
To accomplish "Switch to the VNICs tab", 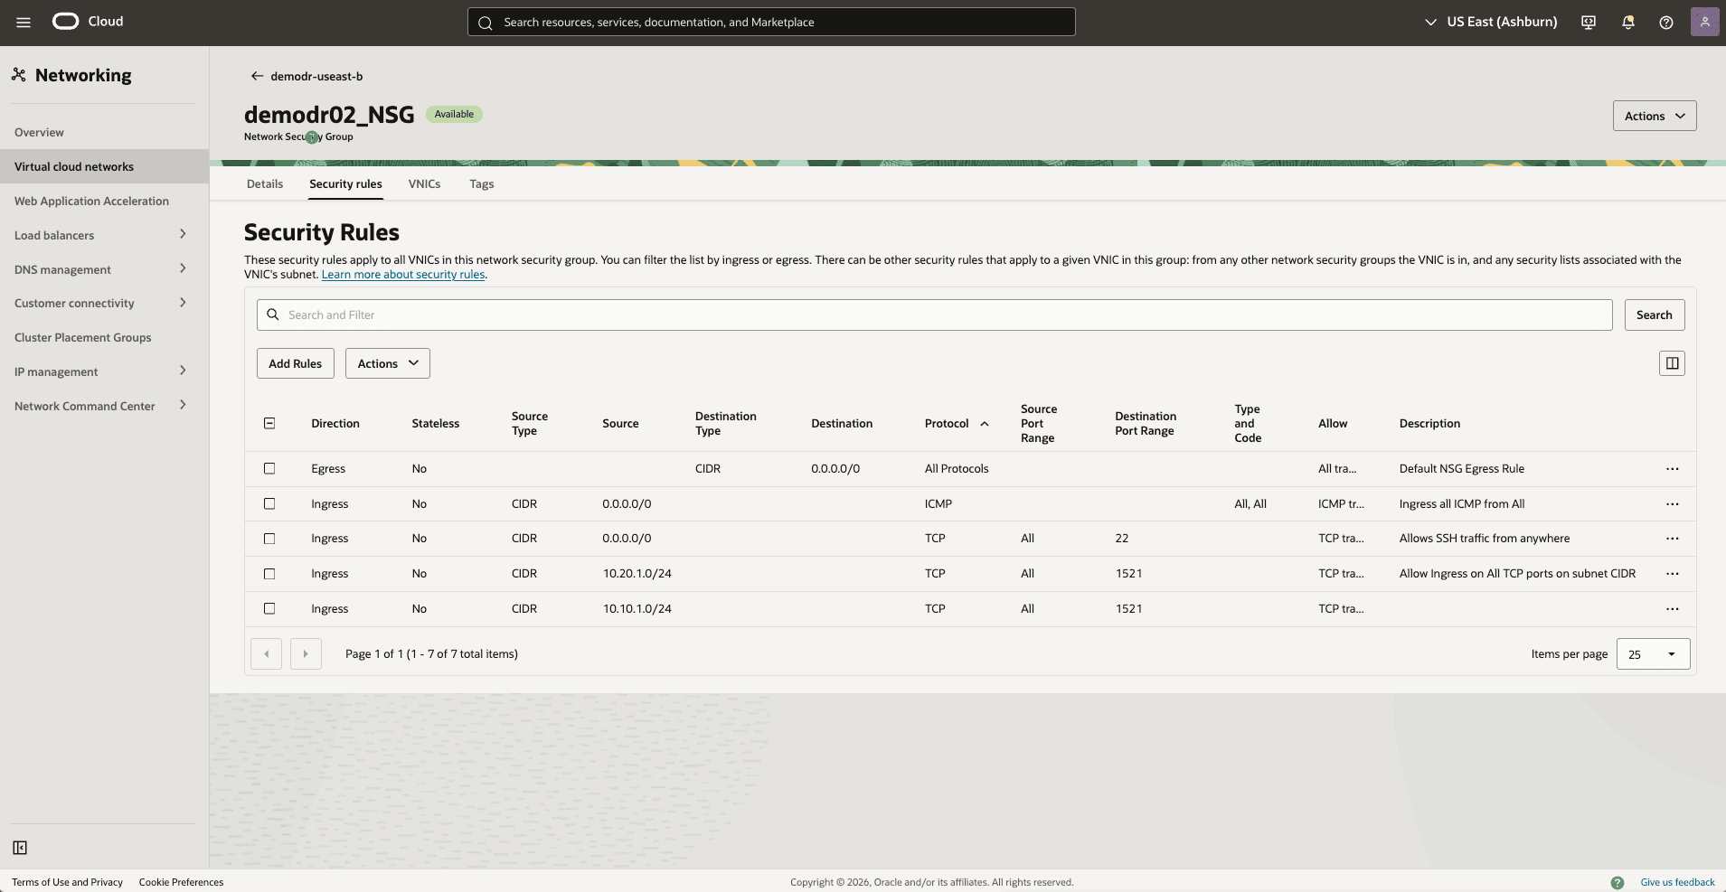I will coord(425,183).
